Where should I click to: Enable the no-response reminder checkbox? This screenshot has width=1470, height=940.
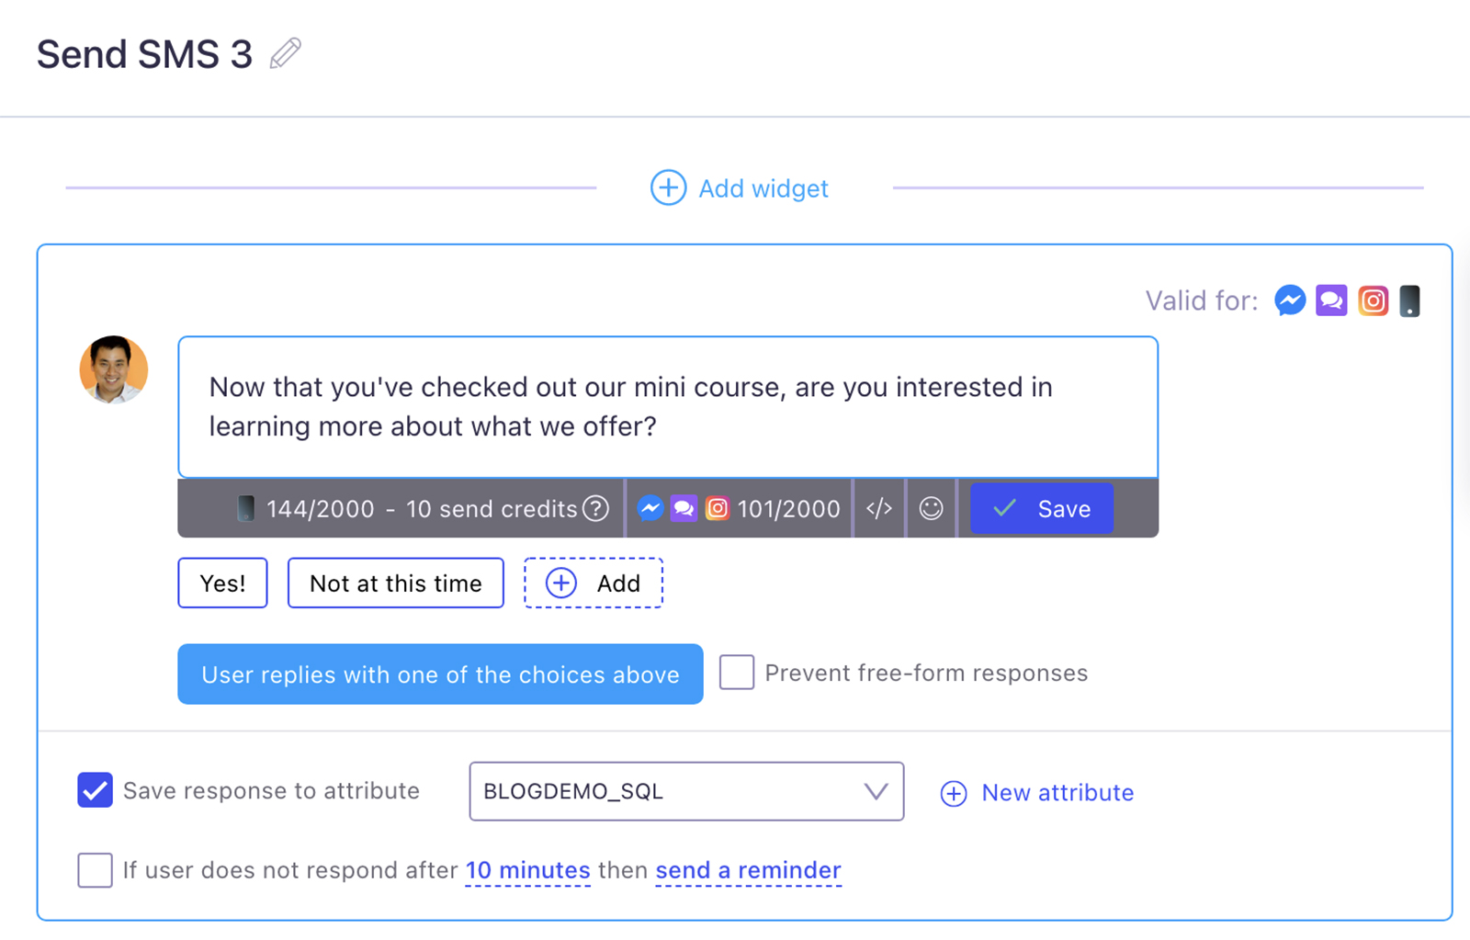(x=95, y=869)
